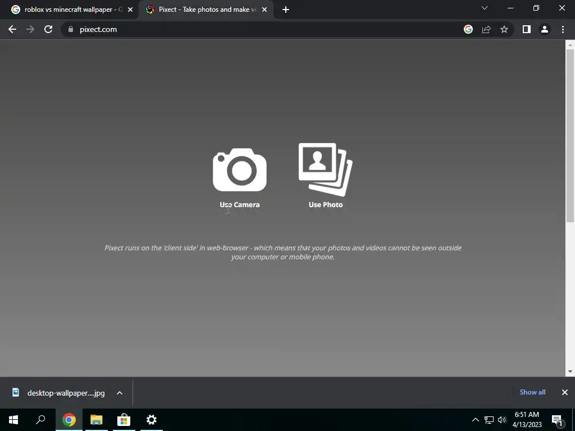Open Microsoft Store from taskbar
The height and width of the screenshot is (431, 575).
point(124,420)
